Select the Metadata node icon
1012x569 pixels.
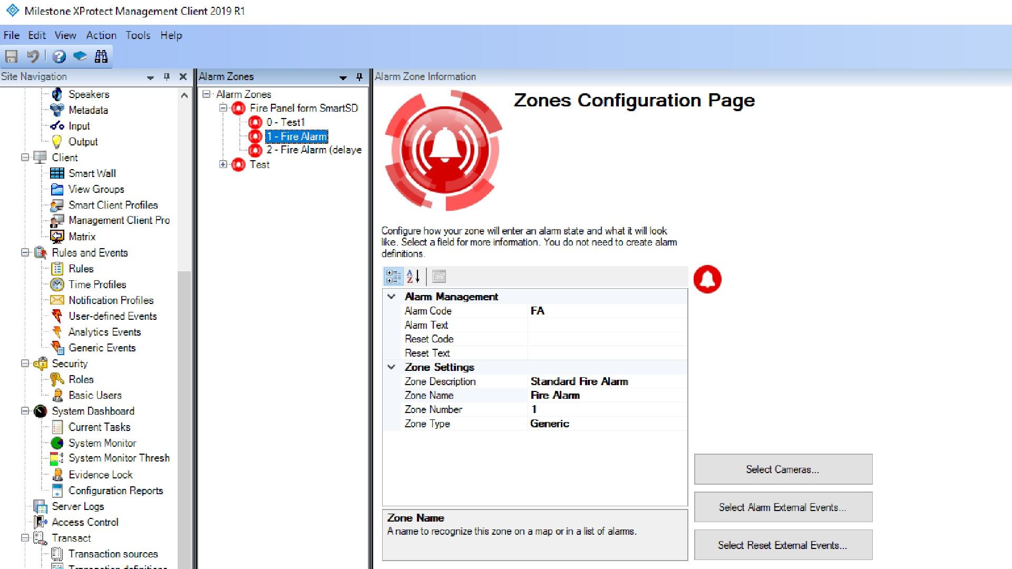57,110
